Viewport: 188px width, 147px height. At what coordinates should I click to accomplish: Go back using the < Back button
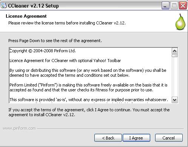pyautogui.click(x=108, y=138)
